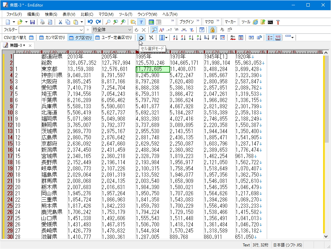Image resolution: width=331 pixels, height=249 pixels.
Task: Close the 無題-3 tab with its X
Action: coord(30,45)
